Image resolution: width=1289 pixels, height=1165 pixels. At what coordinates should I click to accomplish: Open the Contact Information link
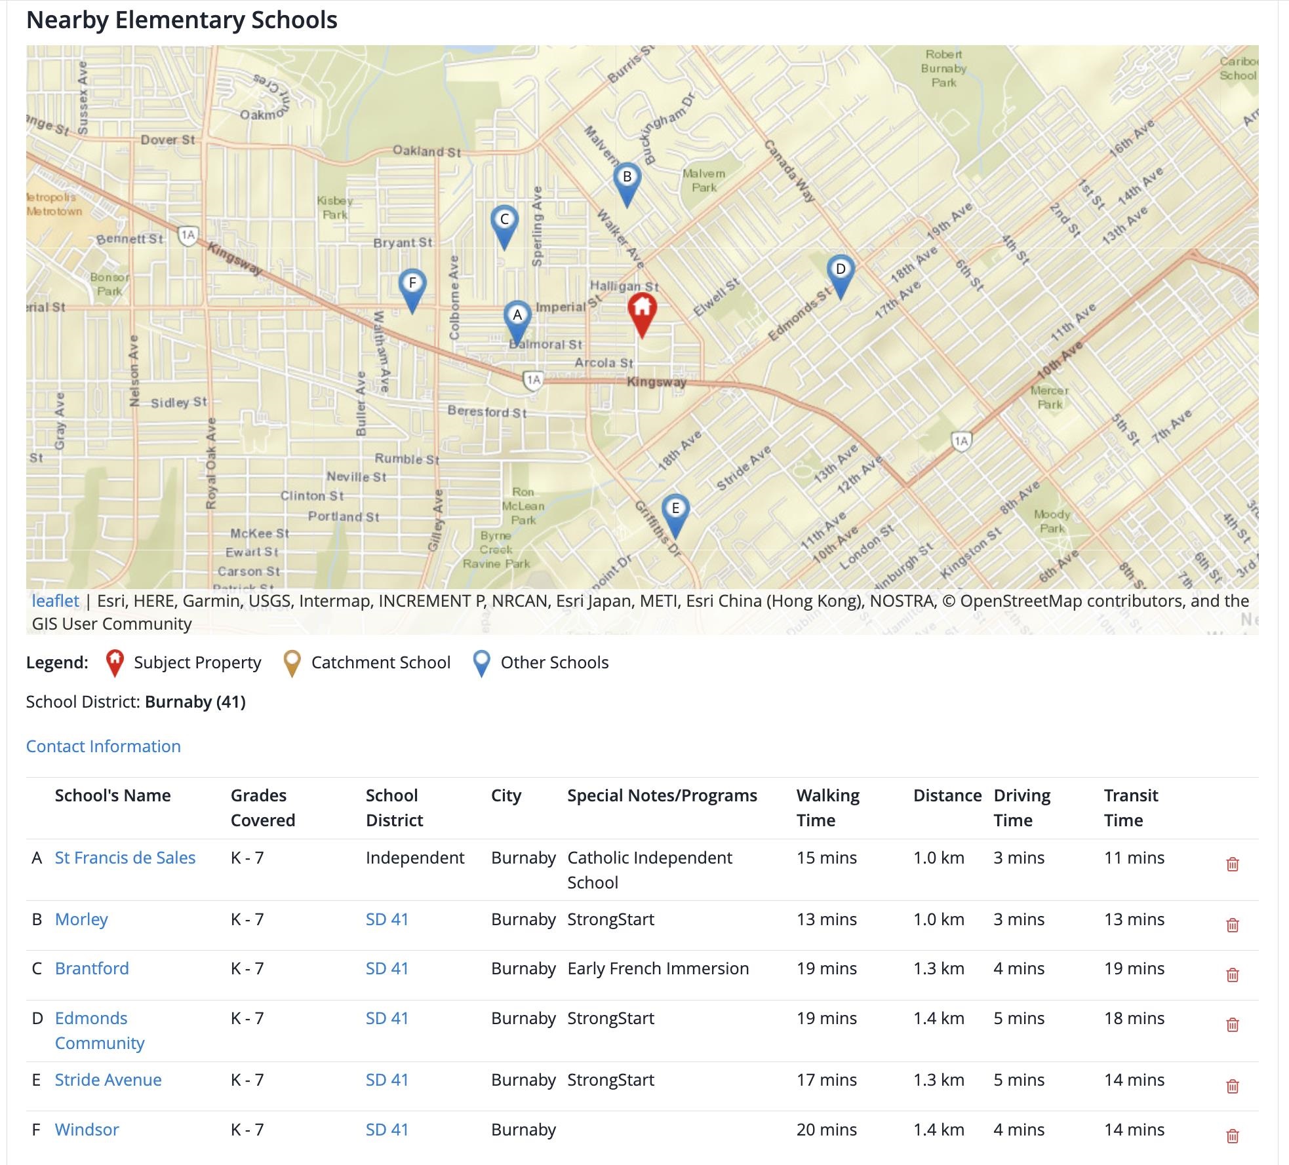tap(103, 746)
